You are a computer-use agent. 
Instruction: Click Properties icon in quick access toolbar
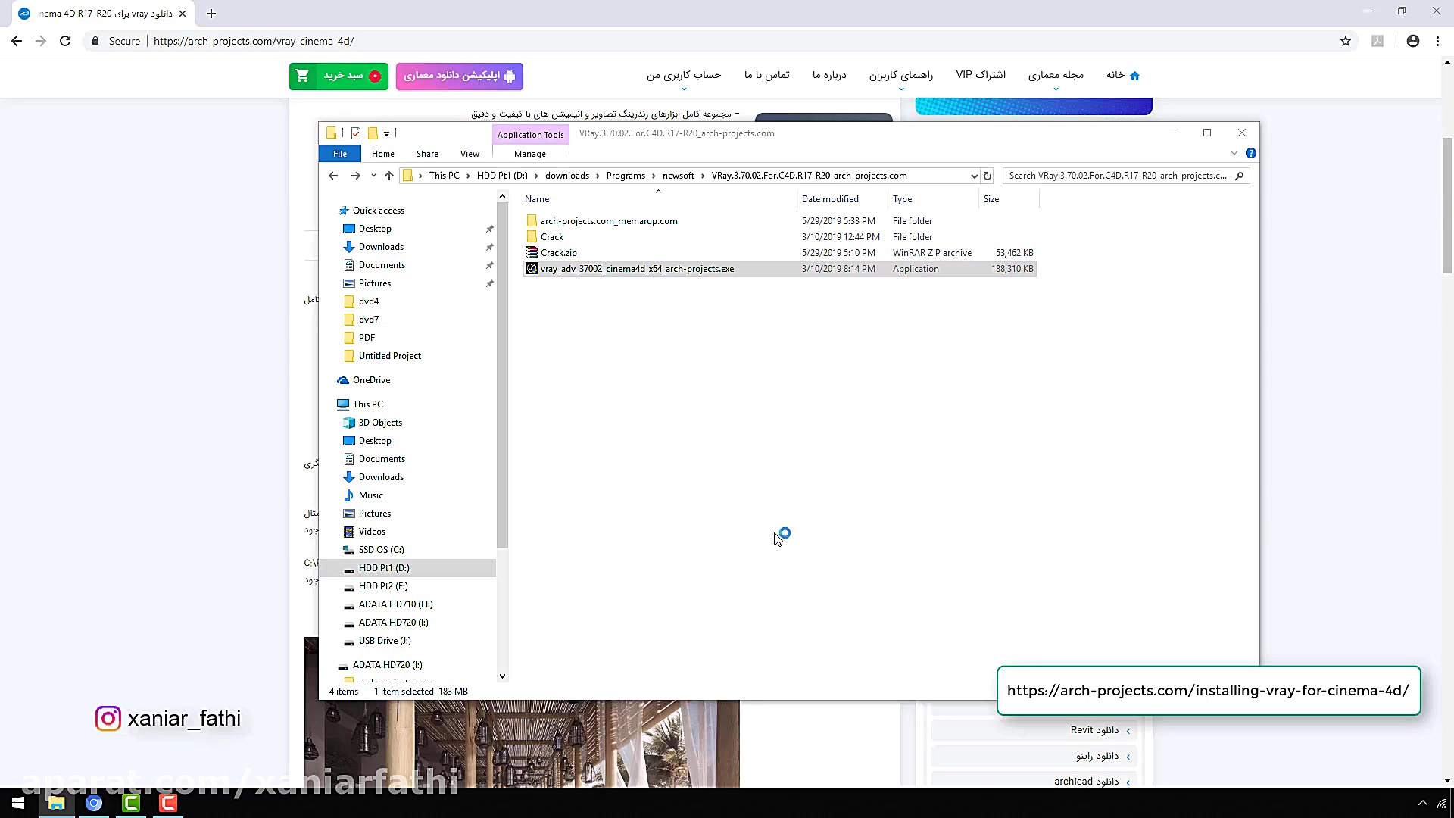[356, 133]
